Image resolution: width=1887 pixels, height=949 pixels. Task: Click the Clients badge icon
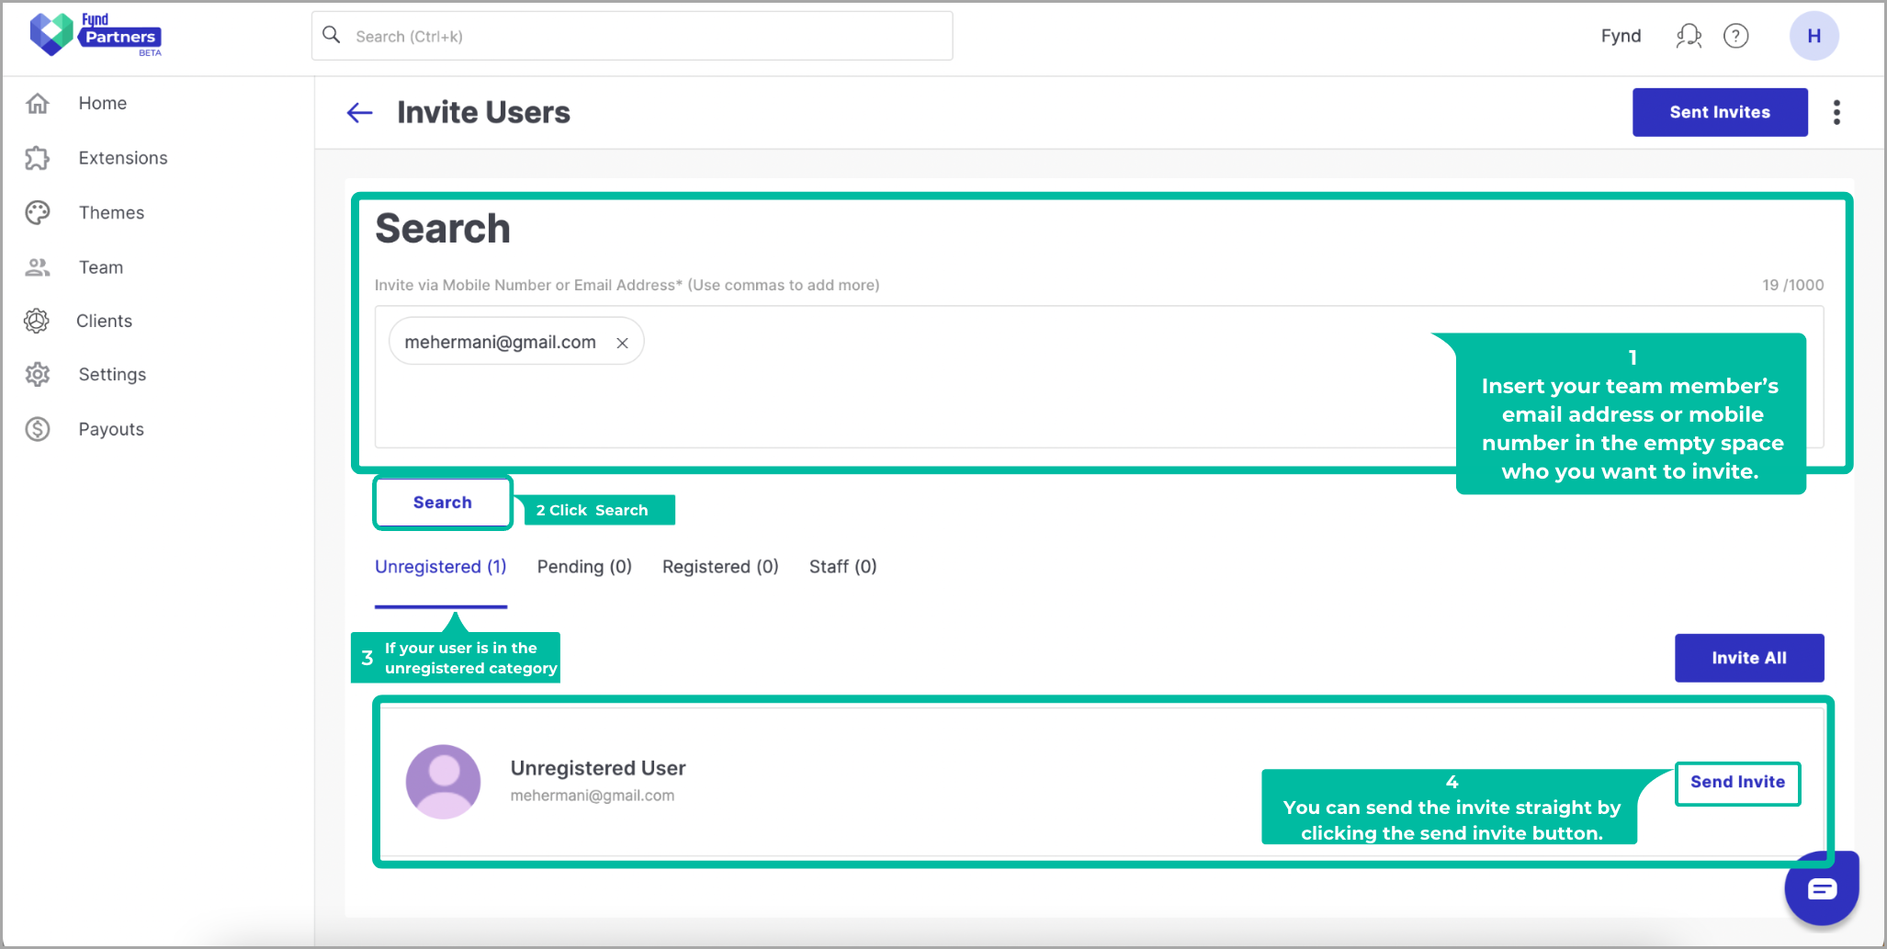pyautogui.click(x=37, y=321)
